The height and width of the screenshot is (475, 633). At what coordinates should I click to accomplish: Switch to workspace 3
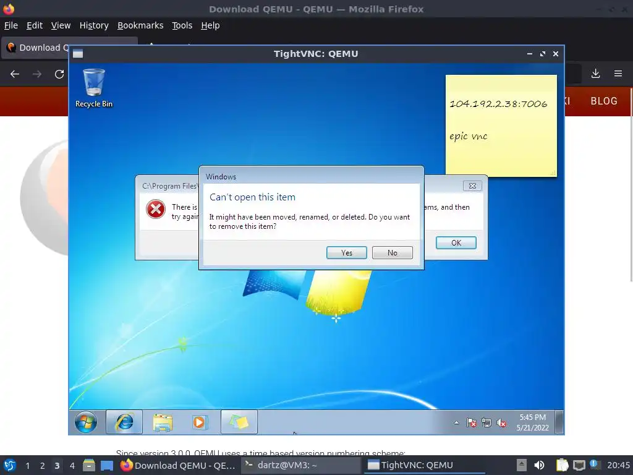coord(57,466)
